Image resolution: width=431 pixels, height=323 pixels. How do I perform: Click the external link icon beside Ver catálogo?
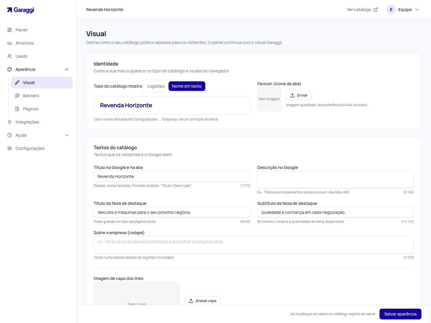[376, 10]
